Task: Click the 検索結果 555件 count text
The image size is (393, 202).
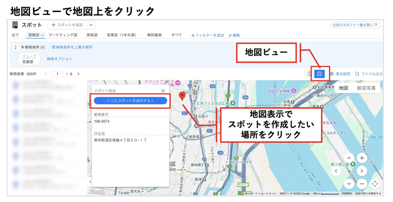Action: pos(23,74)
